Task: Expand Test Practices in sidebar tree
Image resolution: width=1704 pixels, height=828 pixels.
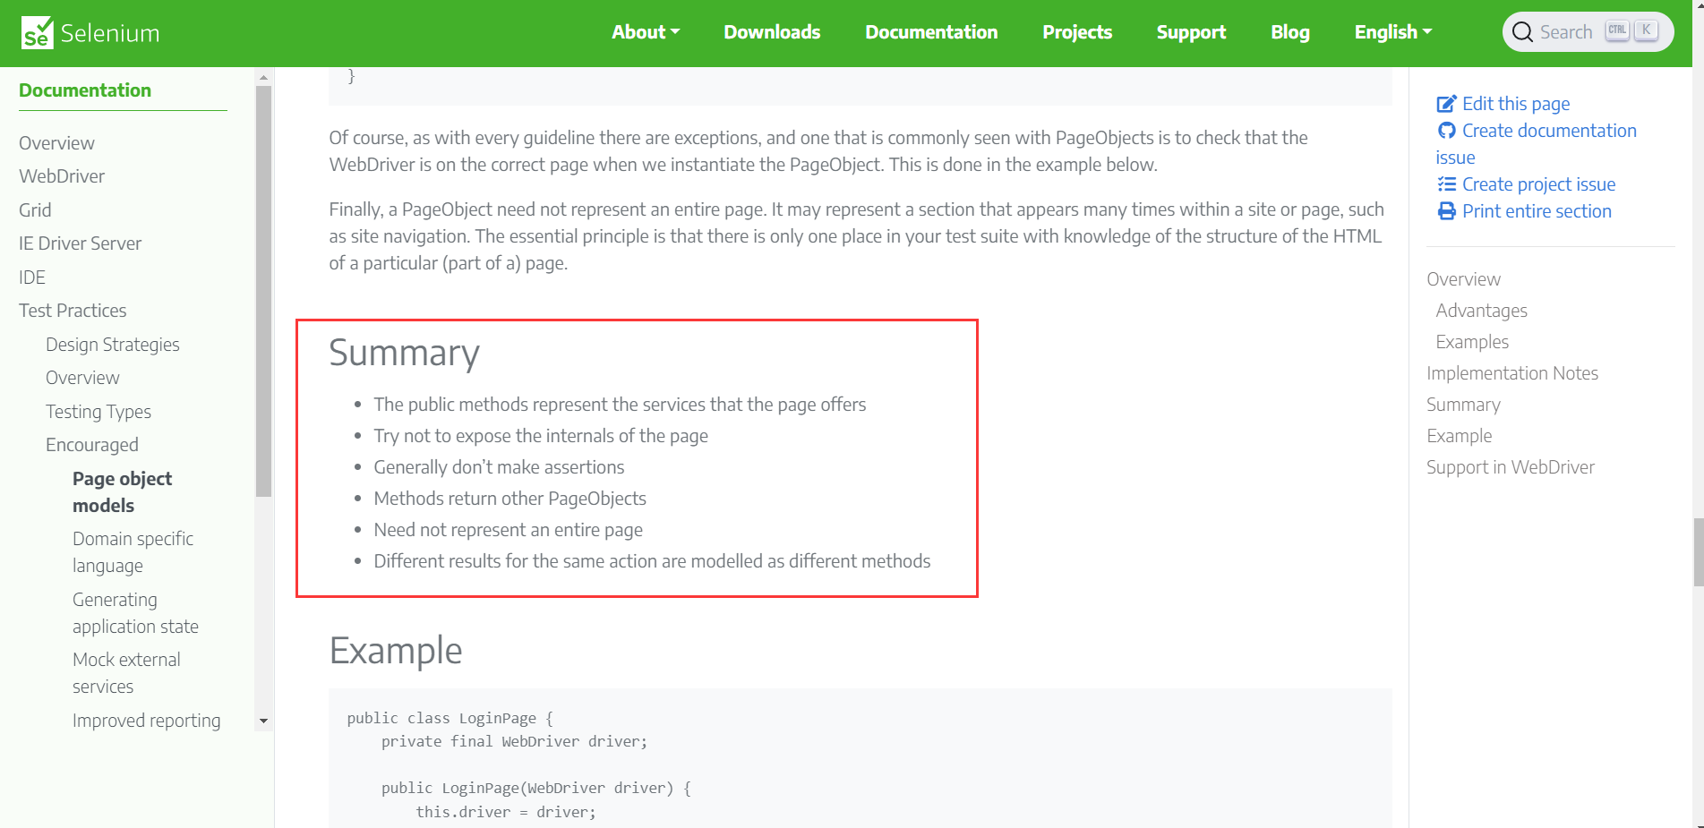Action: (x=73, y=311)
